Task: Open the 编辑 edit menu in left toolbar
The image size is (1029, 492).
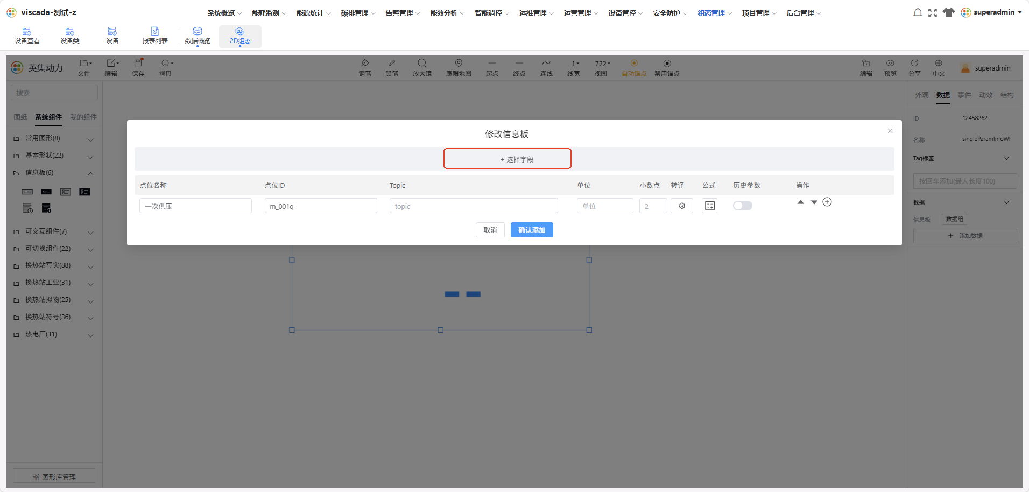Action: 111,68
